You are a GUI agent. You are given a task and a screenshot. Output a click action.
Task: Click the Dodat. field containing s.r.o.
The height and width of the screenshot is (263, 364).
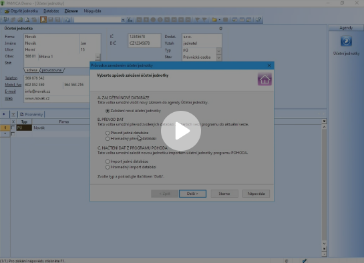[202, 37]
